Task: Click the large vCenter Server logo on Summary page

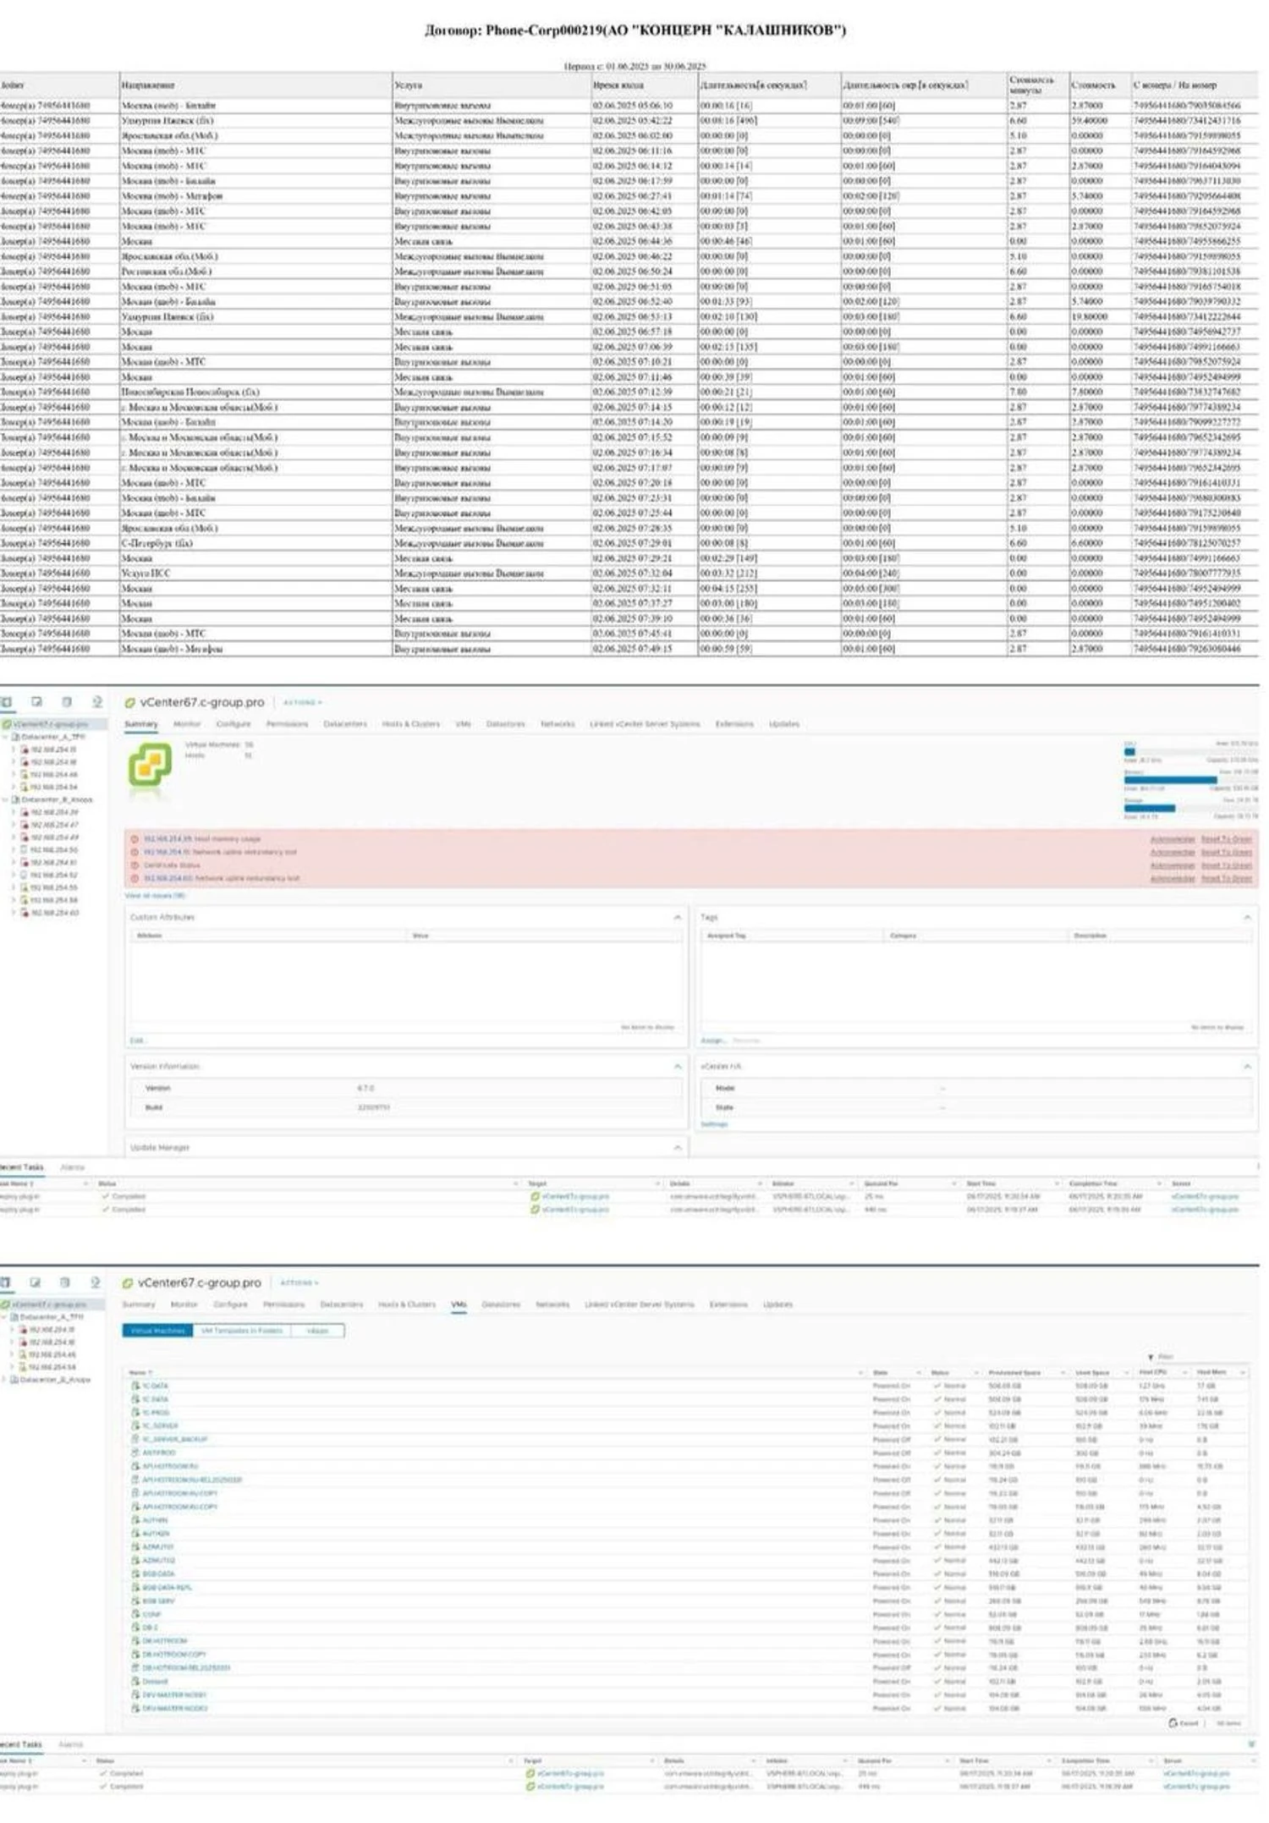Action: 150,766
